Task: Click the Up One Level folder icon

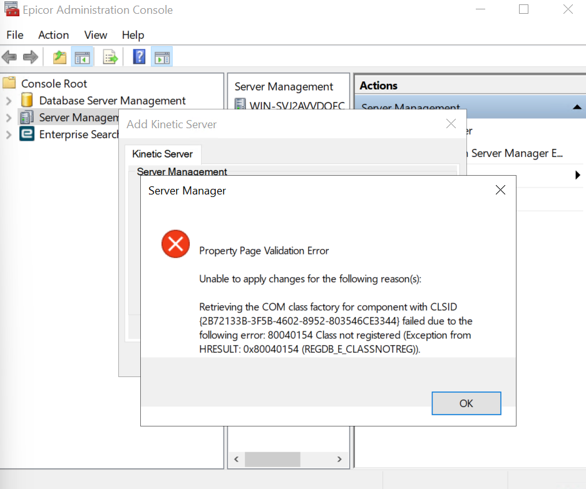Action: pyautogui.click(x=59, y=57)
